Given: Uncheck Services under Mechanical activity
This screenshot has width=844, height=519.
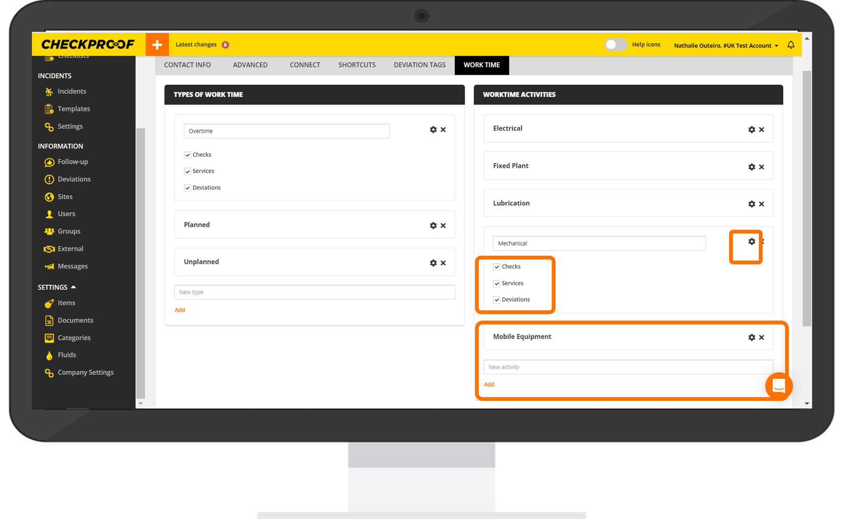Looking at the screenshot, I should click(497, 283).
